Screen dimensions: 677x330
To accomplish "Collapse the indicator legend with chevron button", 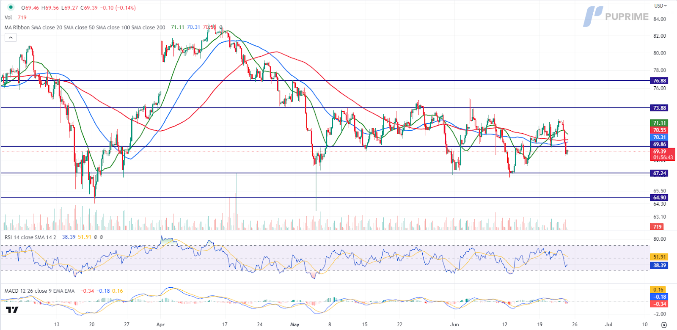I will pos(11,38).
